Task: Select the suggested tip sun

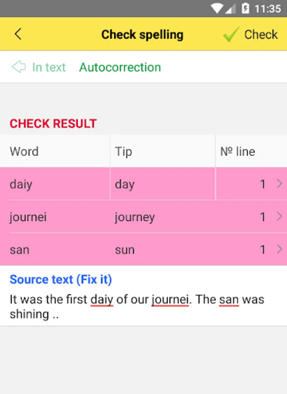Action: click(x=125, y=250)
